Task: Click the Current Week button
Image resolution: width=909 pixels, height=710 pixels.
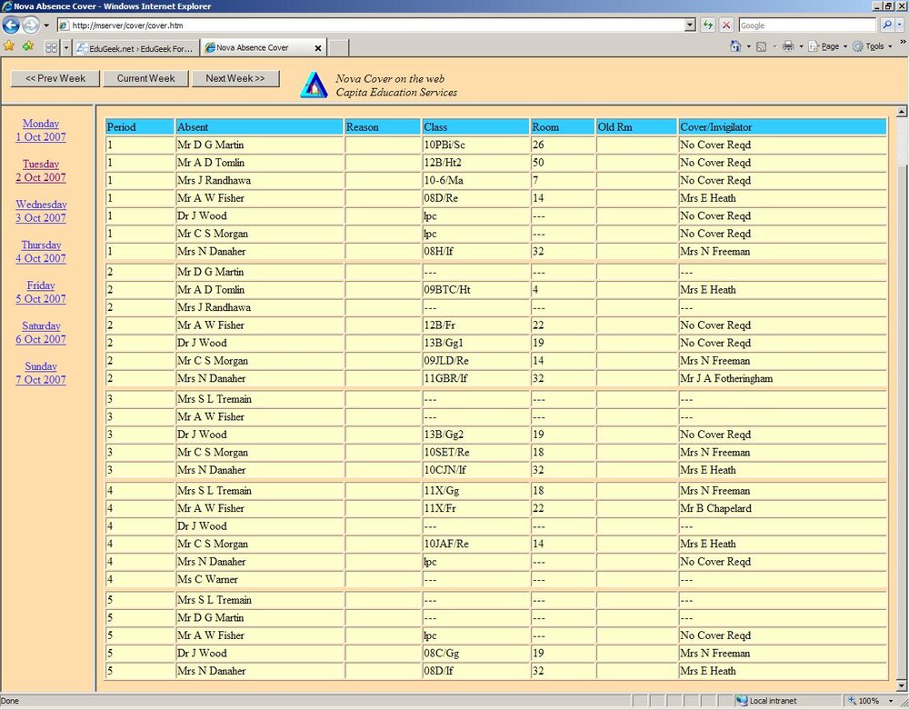Action: point(145,78)
